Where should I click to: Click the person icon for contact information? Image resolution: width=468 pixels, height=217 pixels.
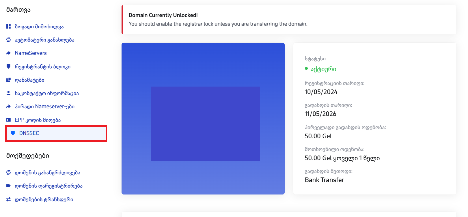point(9,93)
